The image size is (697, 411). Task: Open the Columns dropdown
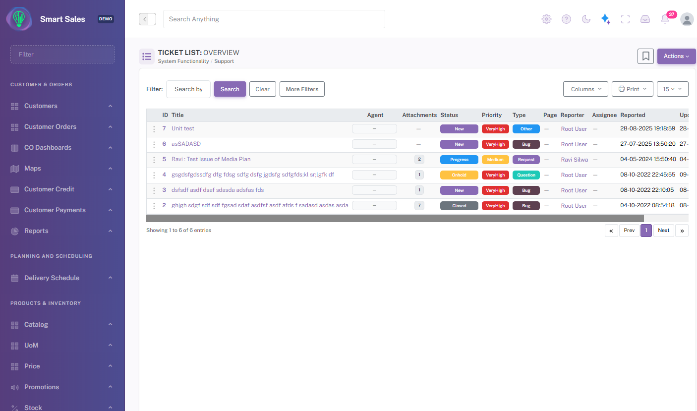(586, 89)
